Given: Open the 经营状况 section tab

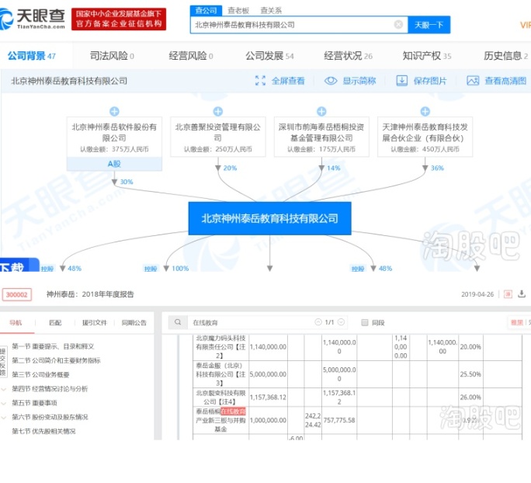Looking at the screenshot, I should (348, 56).
